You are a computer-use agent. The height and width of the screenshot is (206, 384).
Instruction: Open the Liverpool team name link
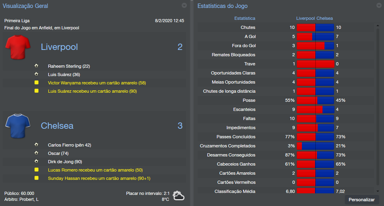click(59, 47)
